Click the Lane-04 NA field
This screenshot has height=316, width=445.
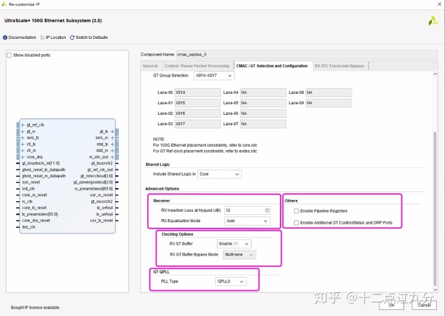(263, 93)
